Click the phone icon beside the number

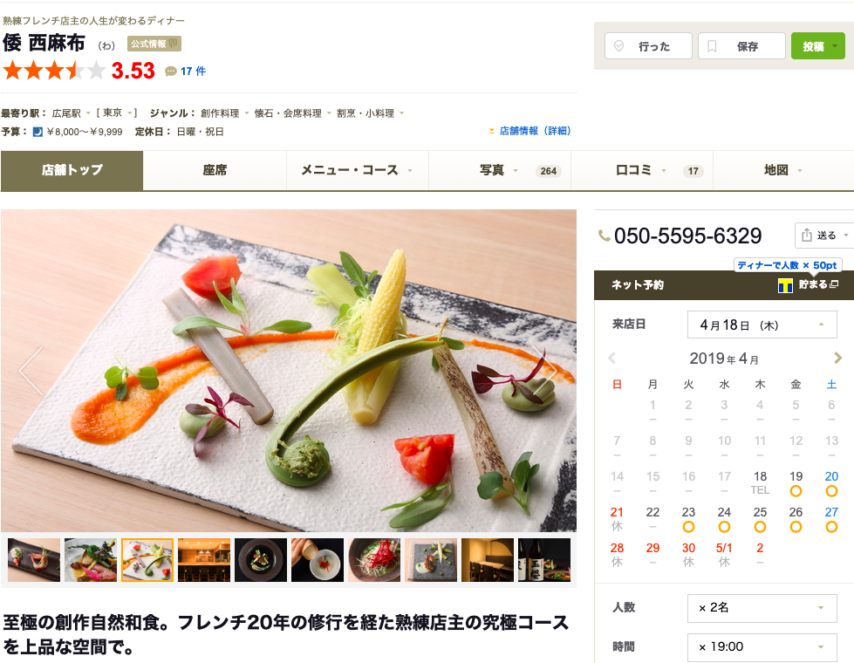click(x=604, y=236)
